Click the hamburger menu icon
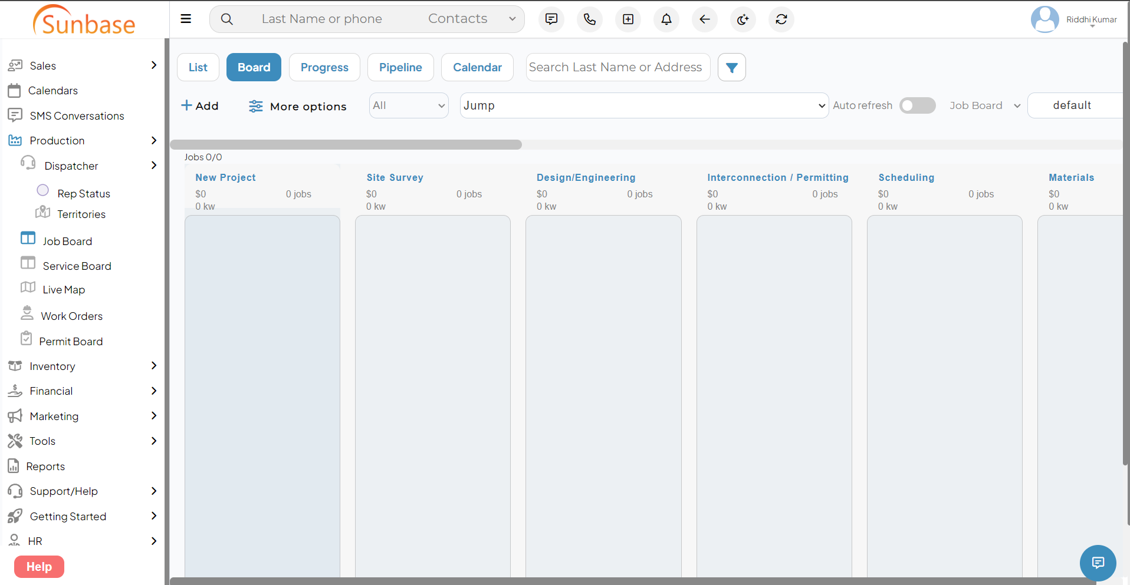This screenshot has width=1130, height=585. [x=186, y=19]
